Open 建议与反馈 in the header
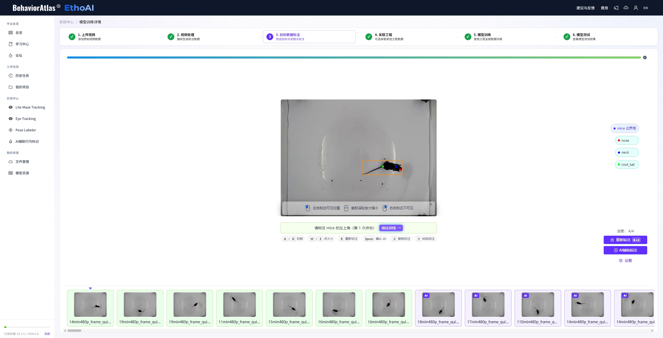This screenshot has width=663, height=338. (585, 8)
